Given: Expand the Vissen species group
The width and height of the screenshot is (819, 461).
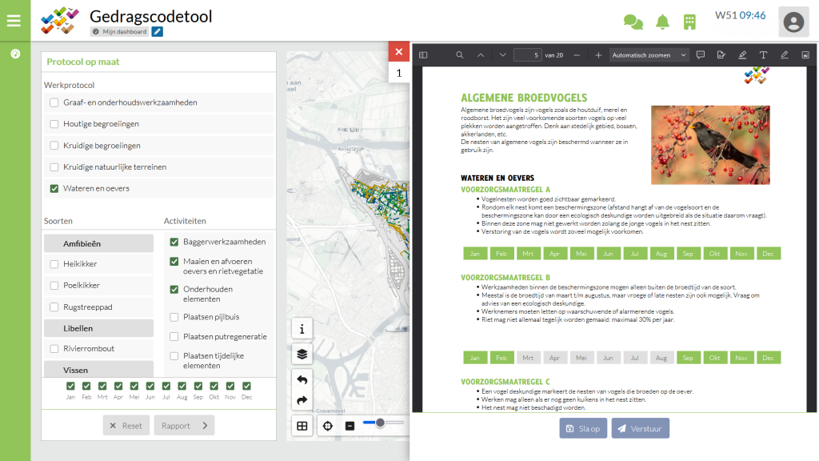Looking at the screenshot, I should (98, 369).
